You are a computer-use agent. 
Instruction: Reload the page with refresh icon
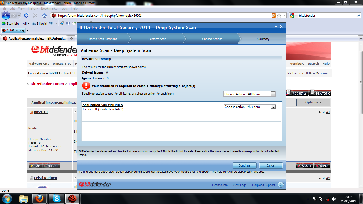point(26,15)
